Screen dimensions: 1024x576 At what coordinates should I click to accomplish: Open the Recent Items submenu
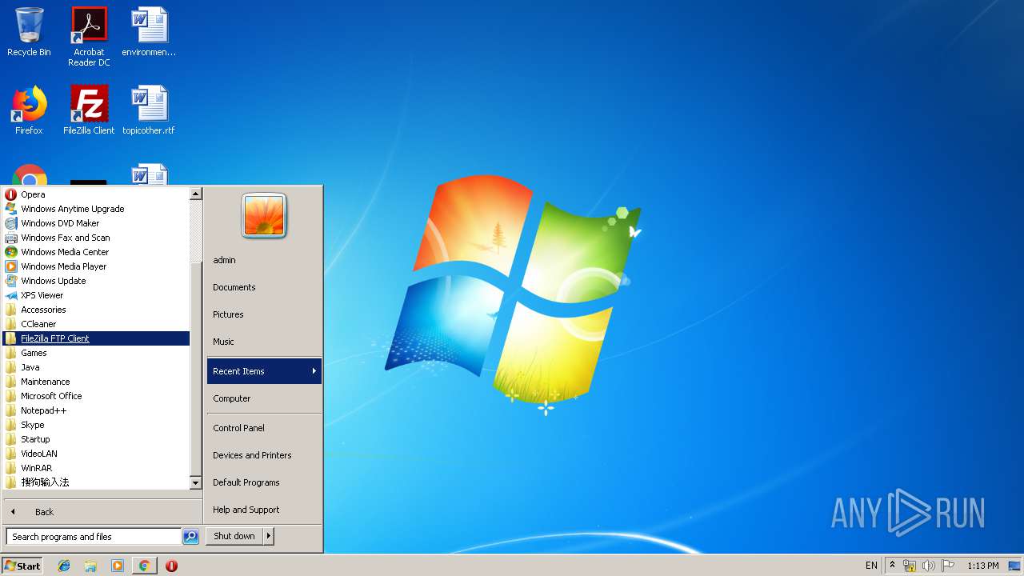click(x=264, y=371)
